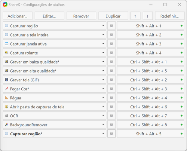Open the gear settings for Gravar em baixa qualidade
Viewport: 187px width, 151px height.
[x=111, y=62]
